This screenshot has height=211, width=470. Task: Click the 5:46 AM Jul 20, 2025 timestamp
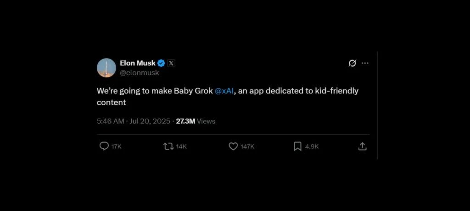(133, 121)
